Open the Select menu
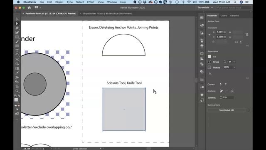Screen dimensions: 266x150 80,2
